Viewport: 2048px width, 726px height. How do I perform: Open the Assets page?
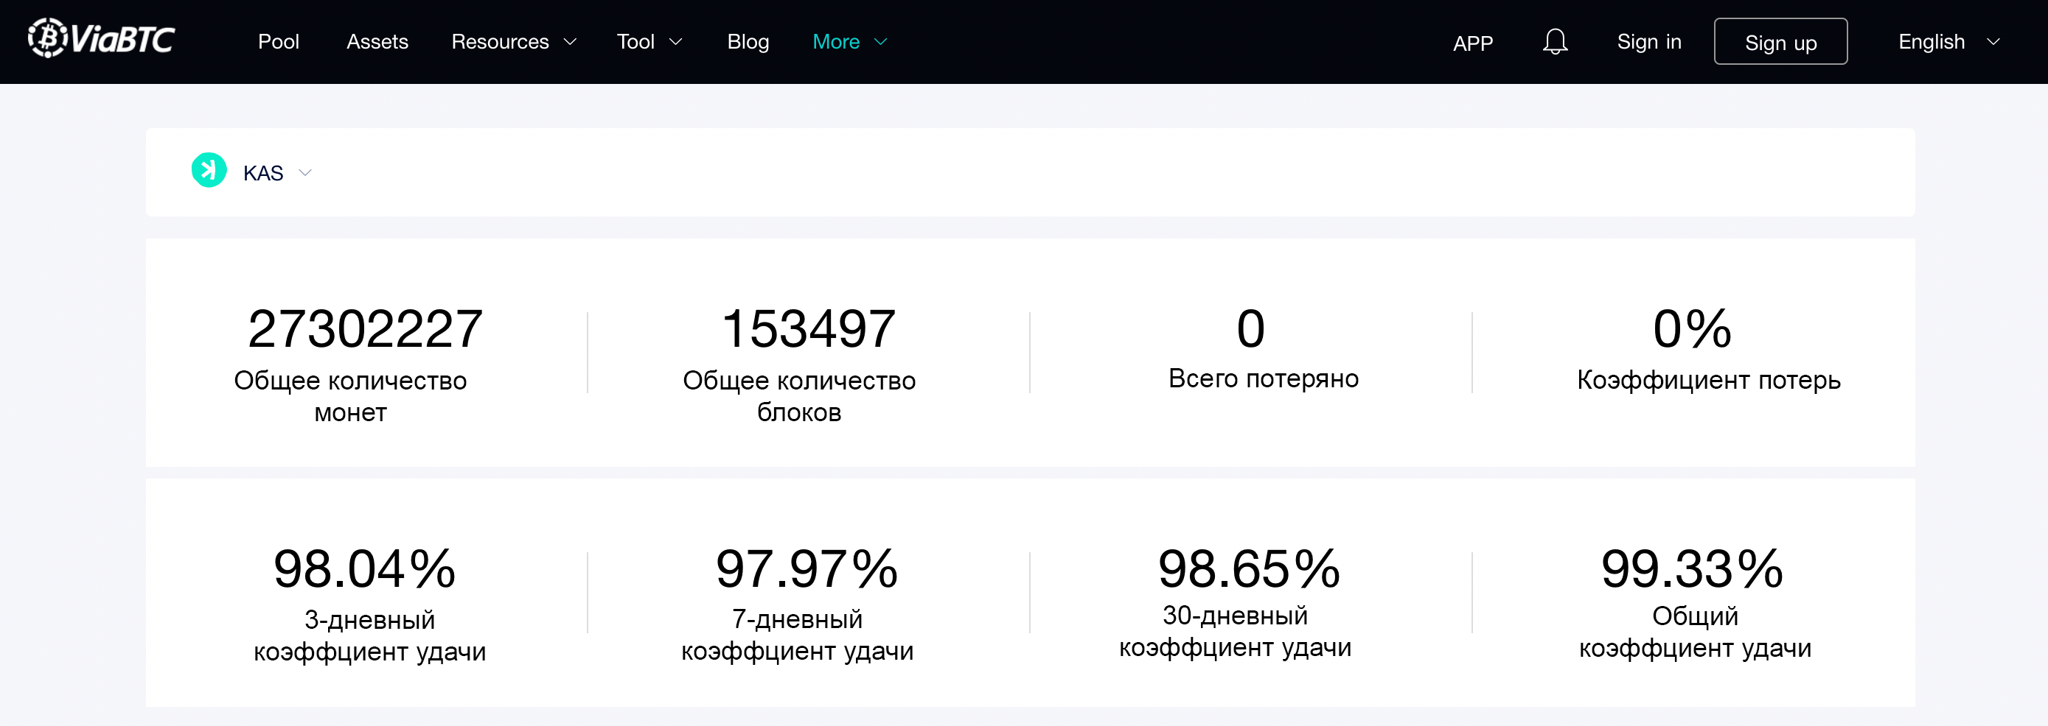pyautogui.click(x=377, y=41)
